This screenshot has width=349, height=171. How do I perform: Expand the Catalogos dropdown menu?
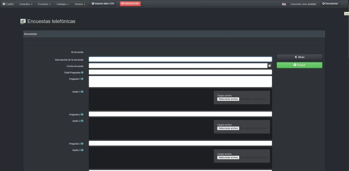[63, 4]
